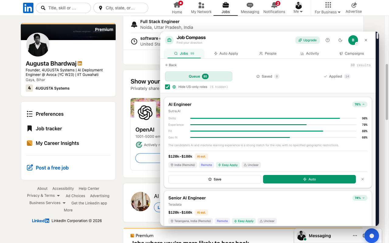Open My Network in the nav bar
The height and width of the screenshot is (243, 389).
click(x=201, y=8)
